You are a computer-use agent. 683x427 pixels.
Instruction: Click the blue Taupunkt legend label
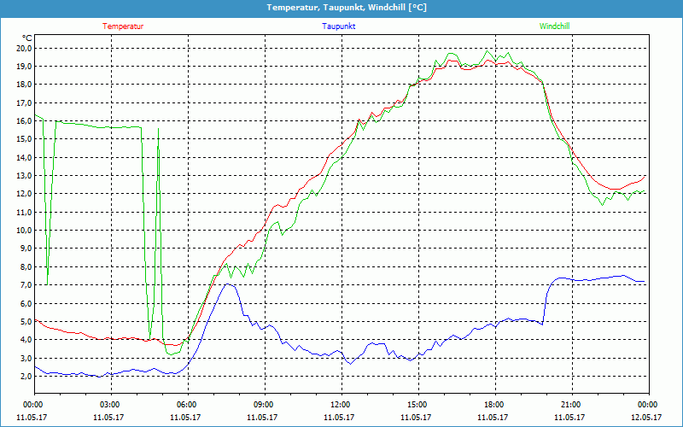[x=338, y=26]
